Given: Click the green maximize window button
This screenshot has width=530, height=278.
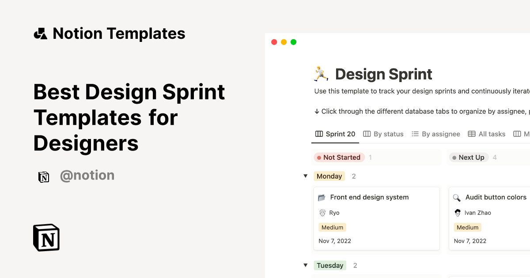Looking at the screenshot, I should [294, 42].
